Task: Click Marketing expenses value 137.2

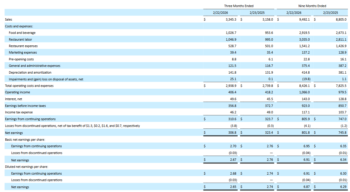Action: point(306,53)
